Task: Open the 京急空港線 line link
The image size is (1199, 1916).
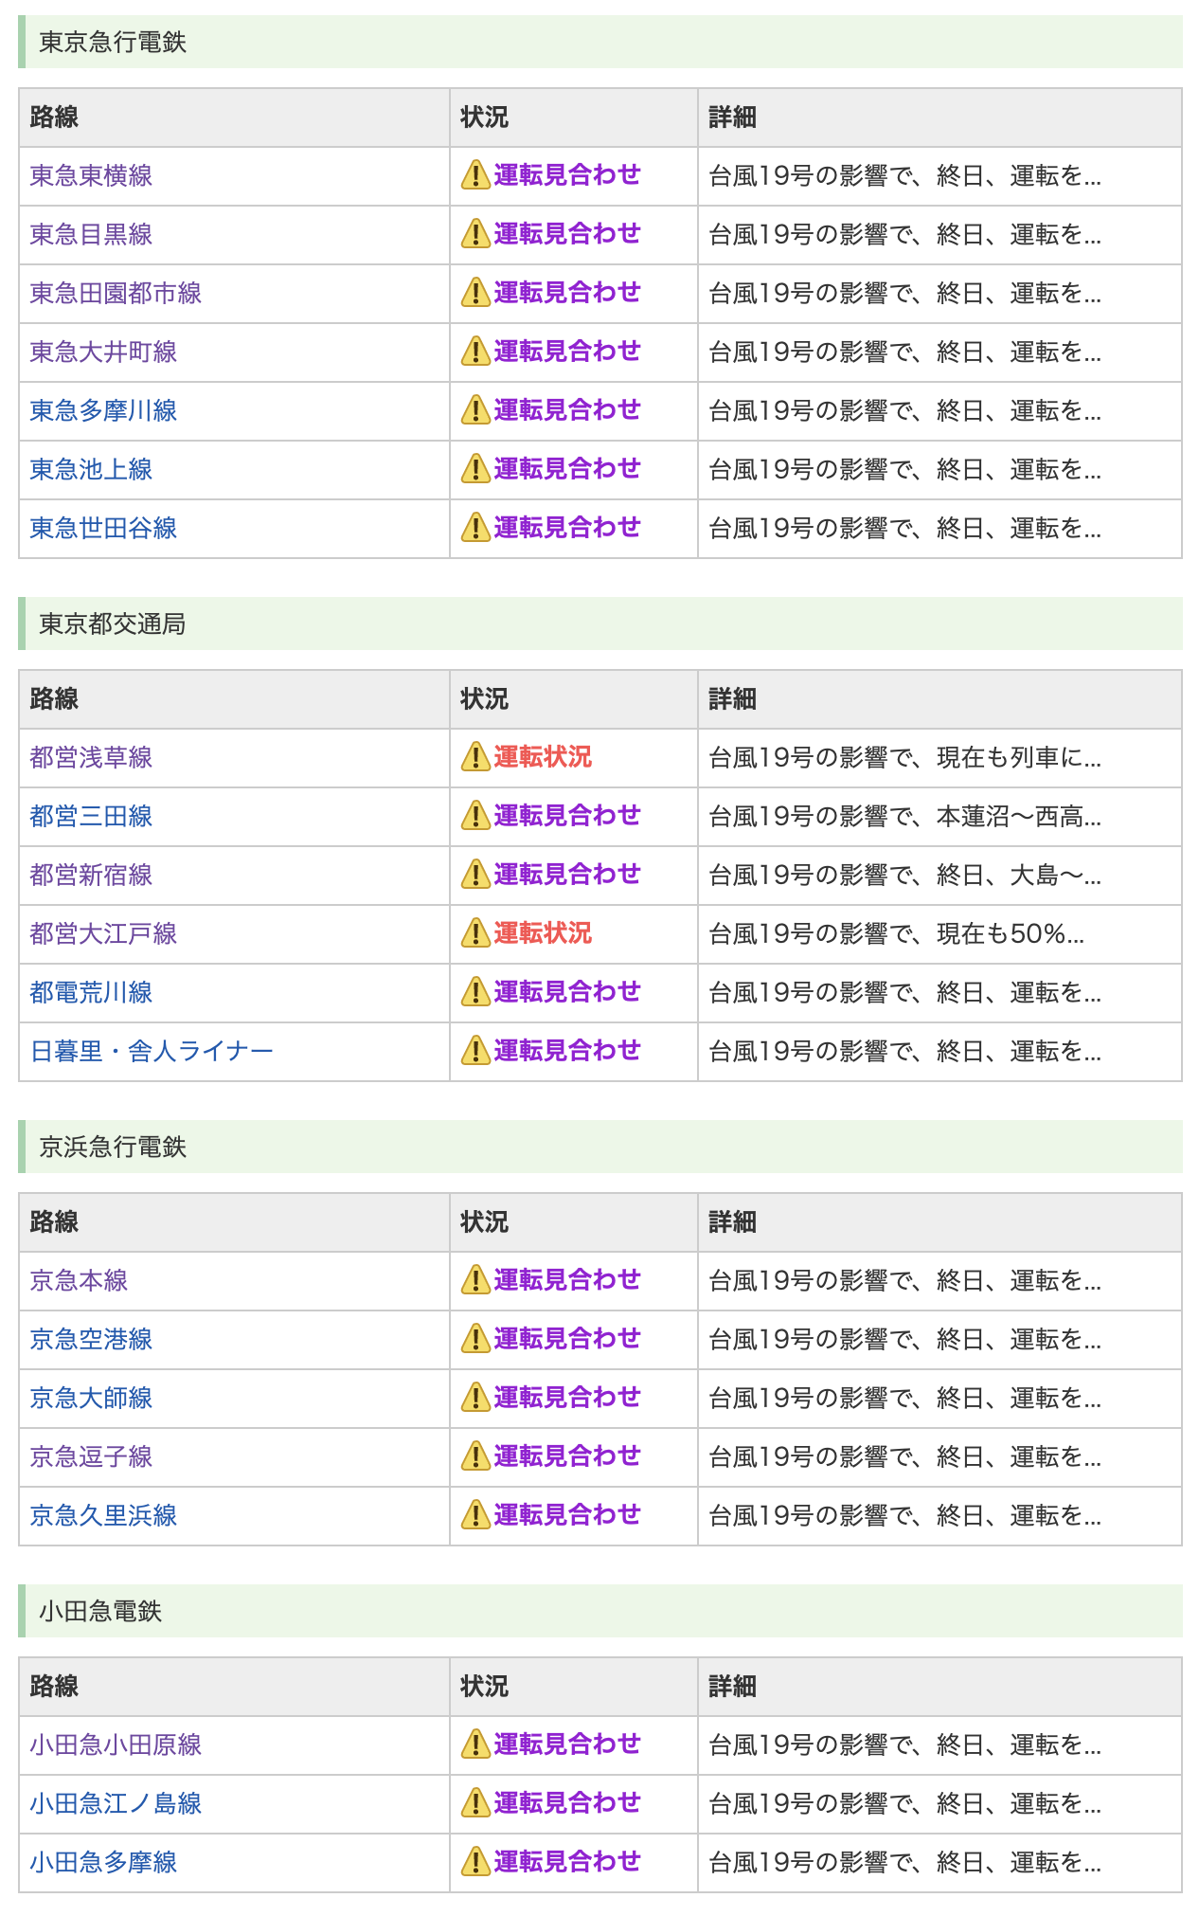Action: 91,1340
